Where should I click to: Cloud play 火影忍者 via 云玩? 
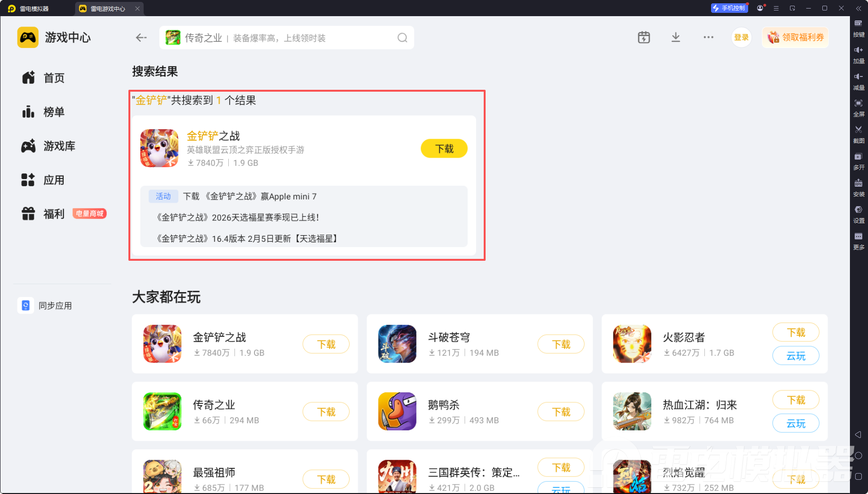796,356
